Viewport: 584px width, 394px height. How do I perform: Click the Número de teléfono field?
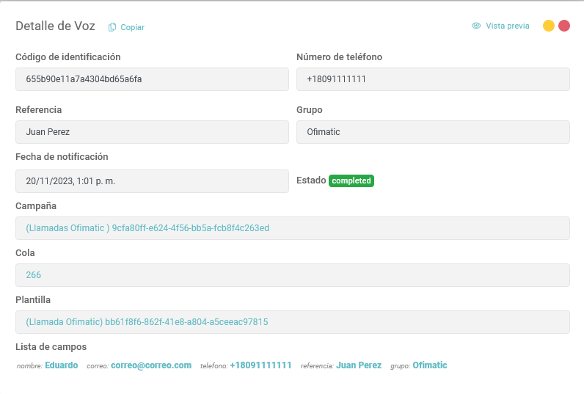(x=433, y=79)
